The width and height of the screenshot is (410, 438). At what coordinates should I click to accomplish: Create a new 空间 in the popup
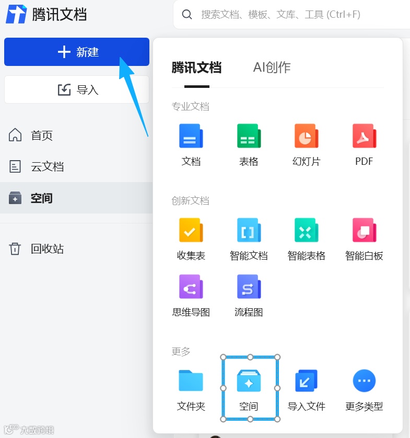pyautogui.click(x=249, y=390)
